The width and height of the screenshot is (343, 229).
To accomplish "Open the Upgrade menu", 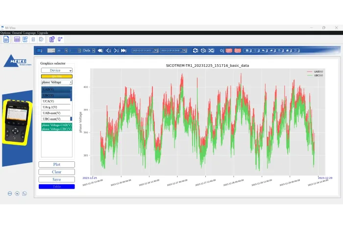I will click(43, 33).
